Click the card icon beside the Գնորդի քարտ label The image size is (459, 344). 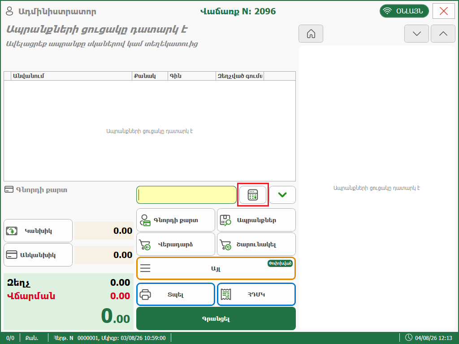(9, 189)
